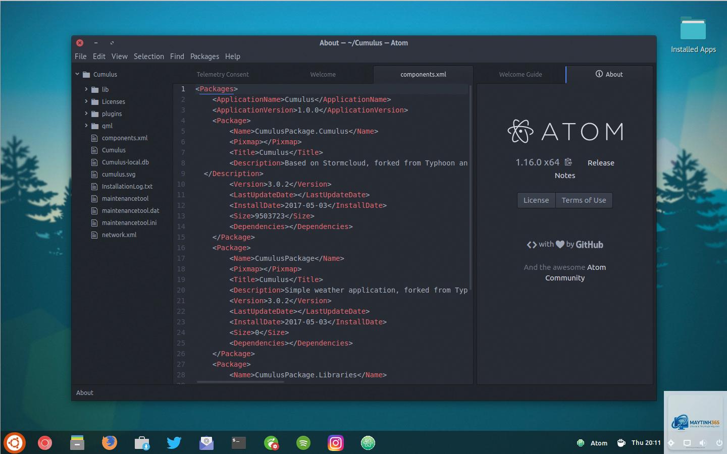Click the Atom logo in About pane

pos(565,132)
